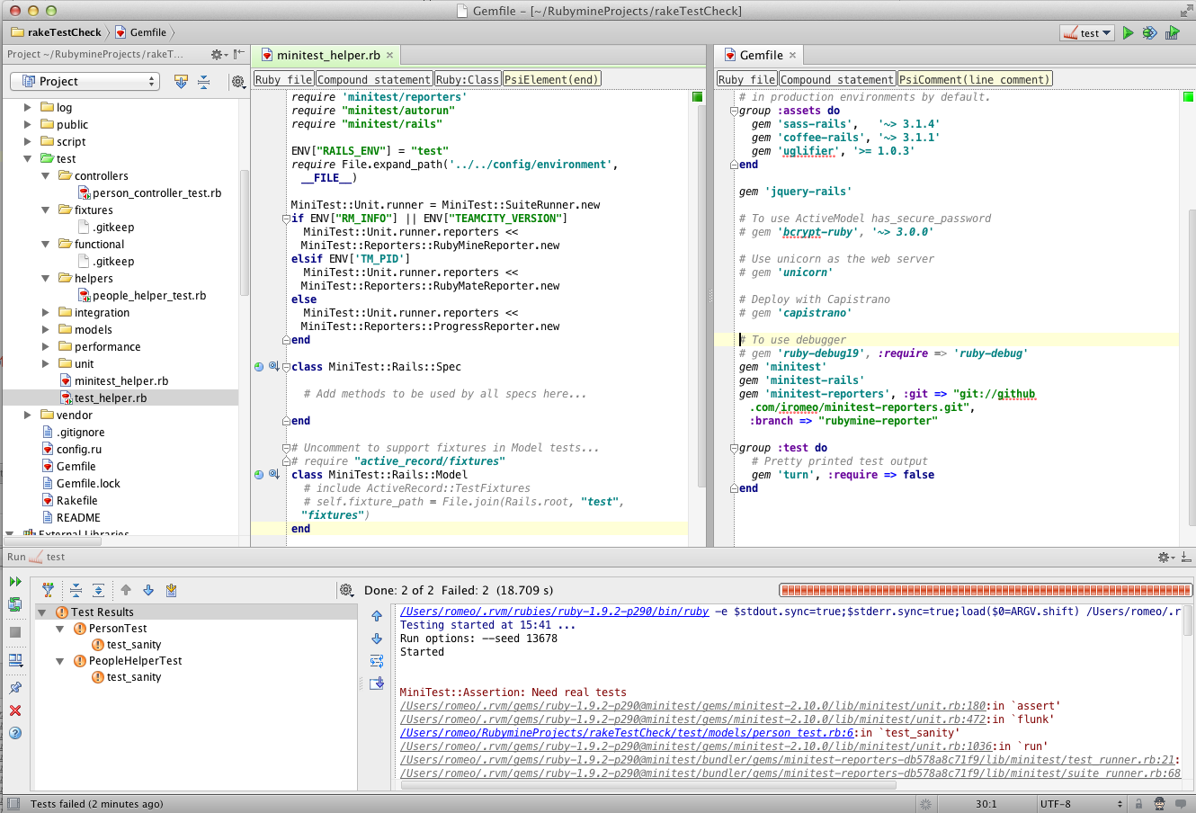Run with coverage icon in top toolbar
The image size is (1196, 813).
click(1172, 33)
